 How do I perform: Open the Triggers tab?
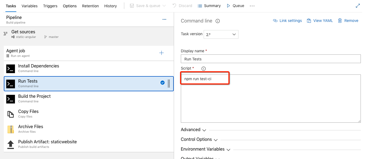pos(50,6)
